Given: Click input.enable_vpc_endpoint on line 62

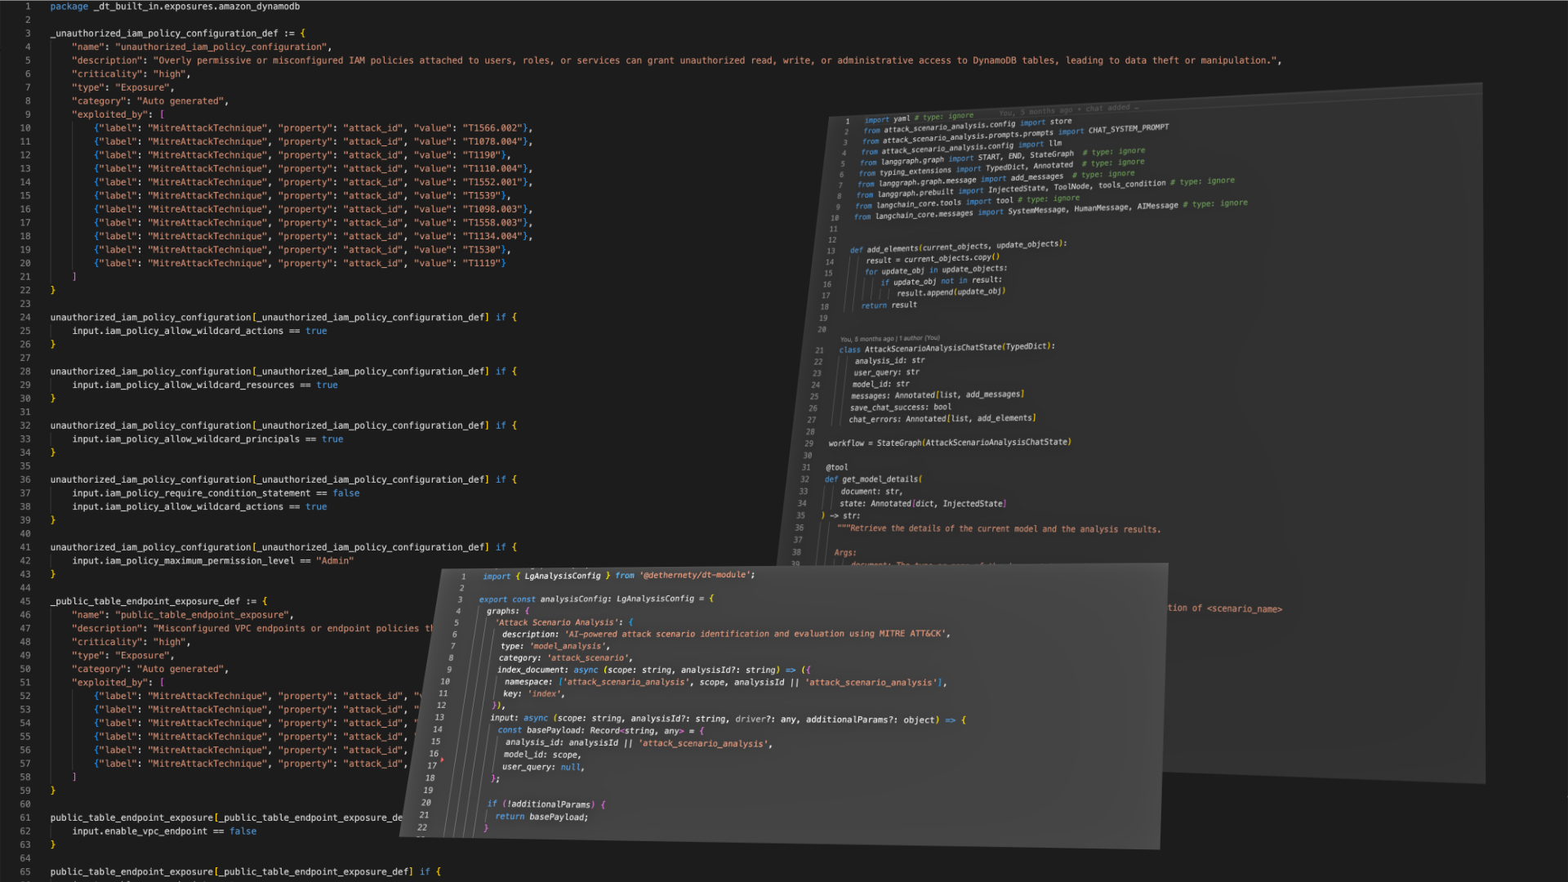Looking at the screenshot, I should (140, 831).
